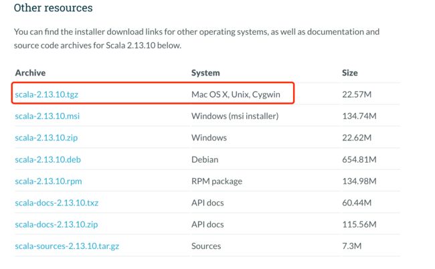Click the 654.81M size for Debian
The image size is (435, 269).
point(359,159)
